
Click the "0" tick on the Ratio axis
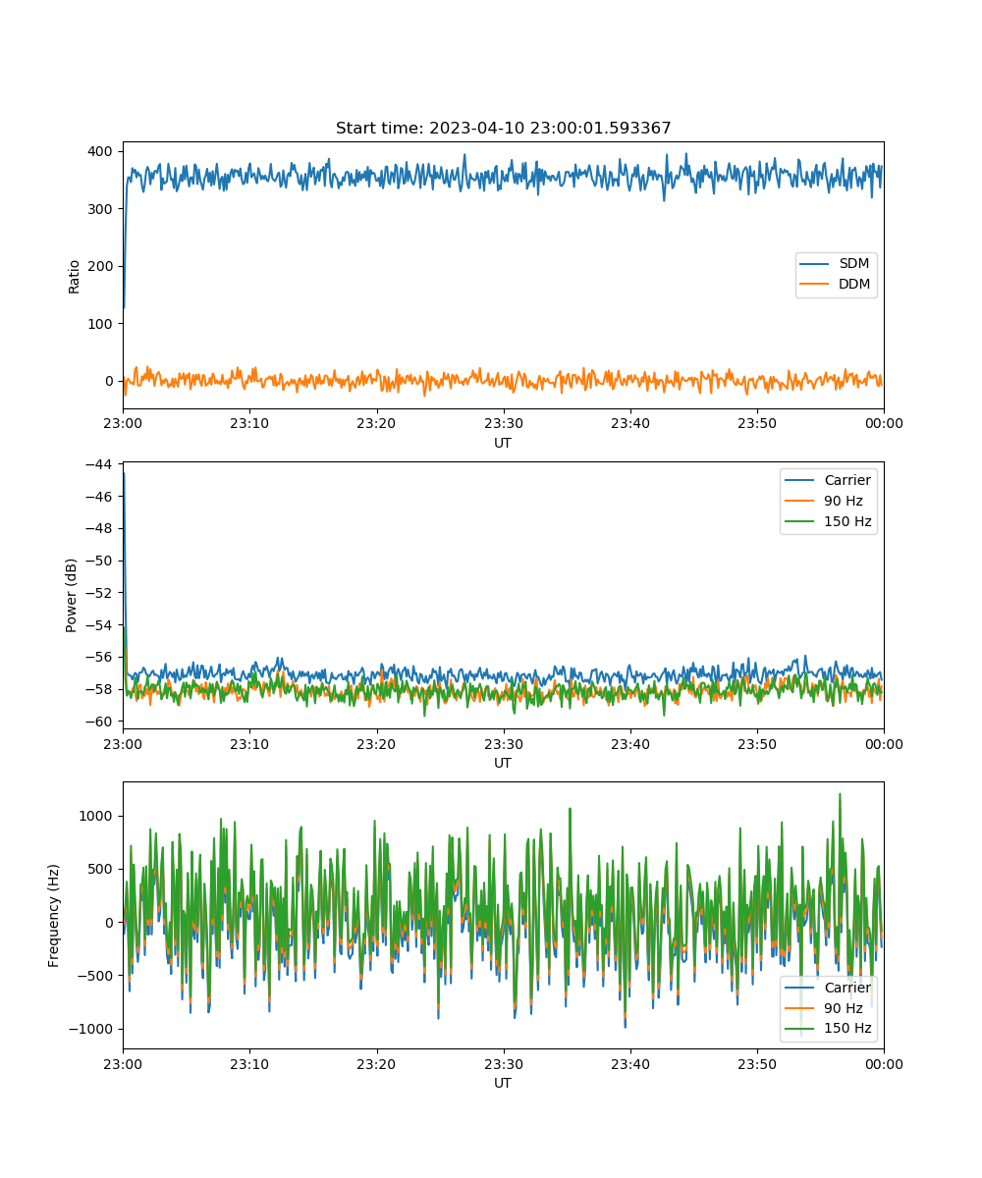pos(111,381)
